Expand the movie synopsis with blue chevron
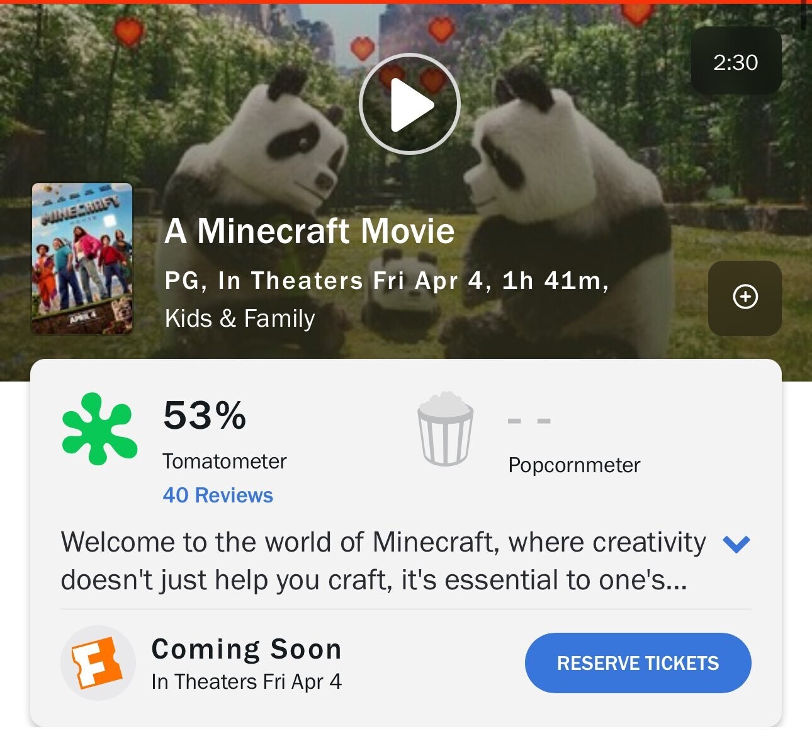 736,543
